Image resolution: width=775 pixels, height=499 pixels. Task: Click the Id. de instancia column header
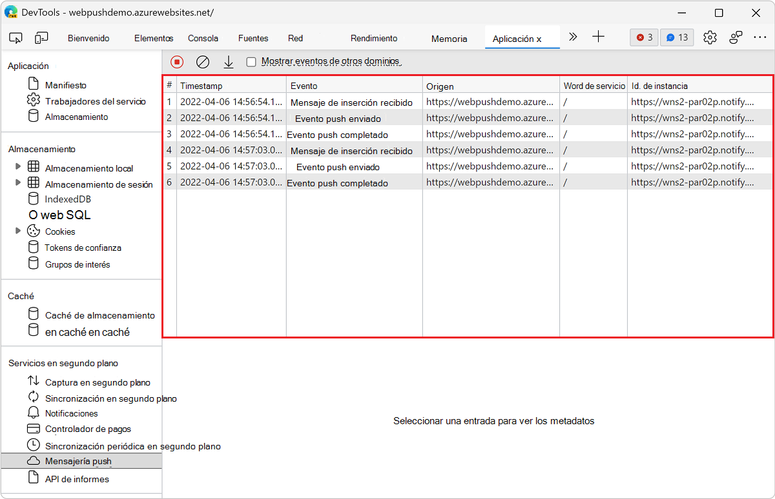(699, 85)
